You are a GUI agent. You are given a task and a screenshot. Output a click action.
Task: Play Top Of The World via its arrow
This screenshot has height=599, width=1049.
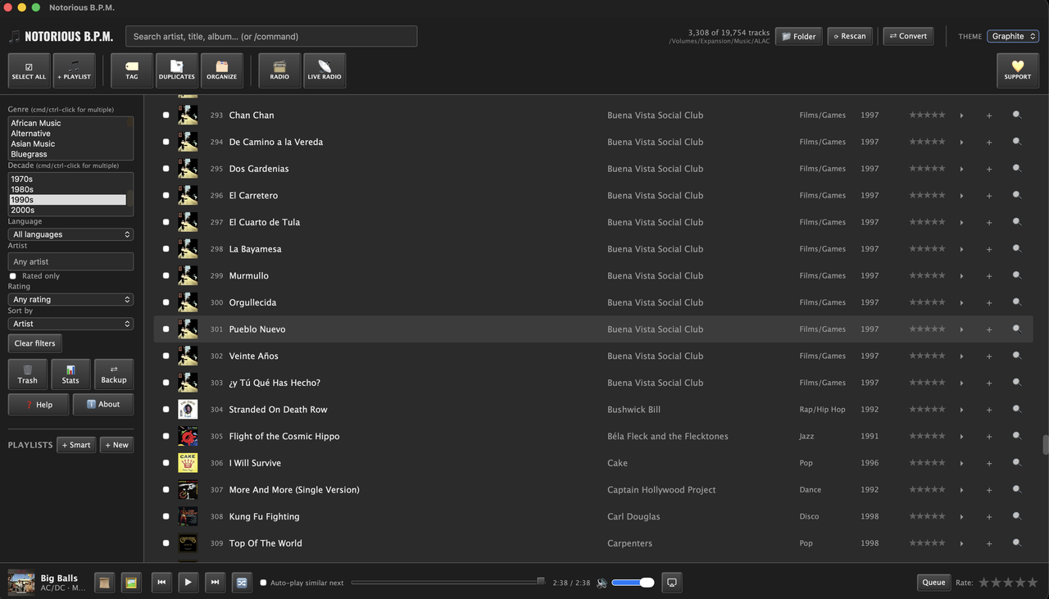[962, 543]
